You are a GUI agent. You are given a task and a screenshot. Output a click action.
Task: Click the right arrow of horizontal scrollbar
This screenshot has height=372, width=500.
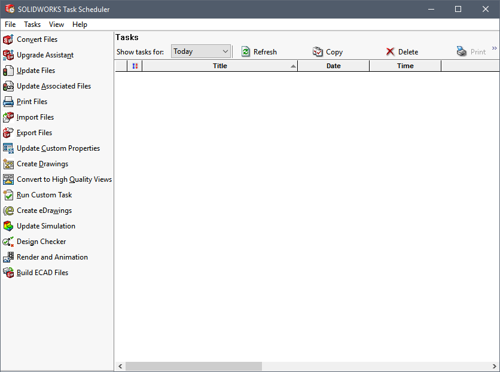tap(495, 366)
